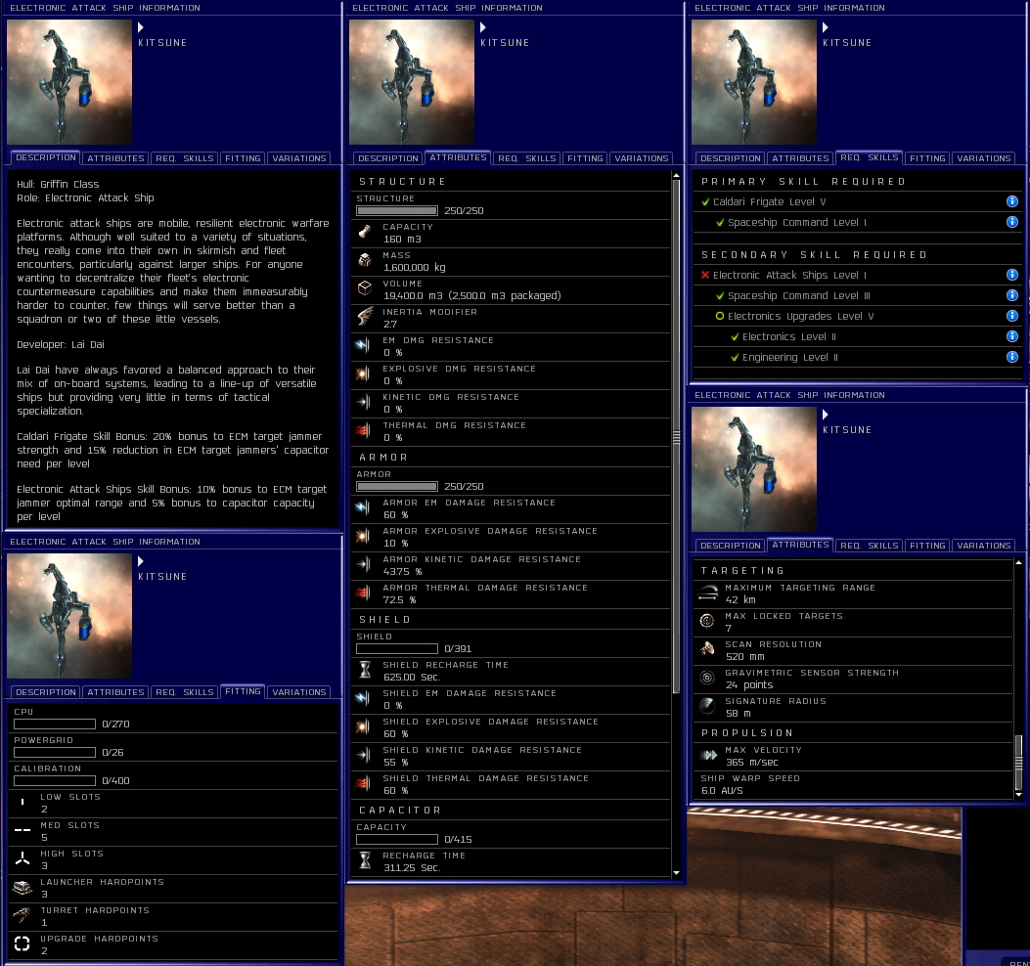1030x966 pixels.
Task: Click the scroll-up arrow in Targeting attributes window
Action: click(x=1019, y=563)
